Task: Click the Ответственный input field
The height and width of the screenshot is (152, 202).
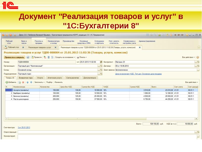Action: 106,132
